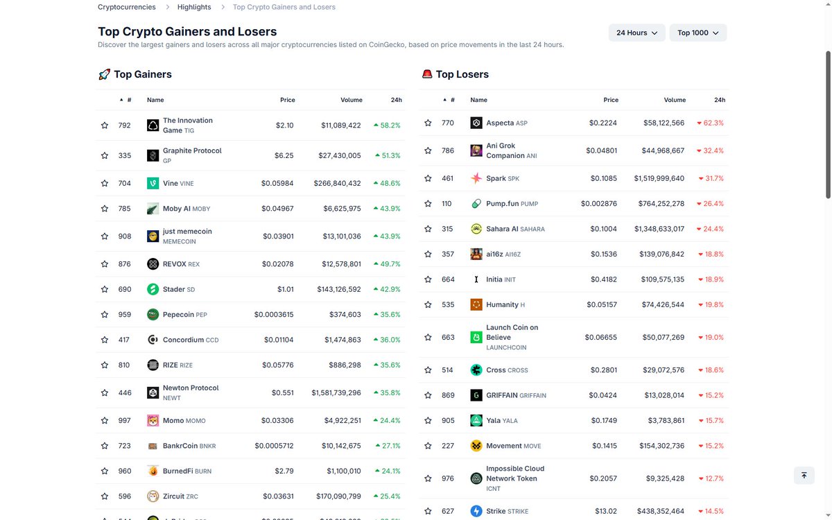
Task: Sort Top Losers by Volume column
Action: 675,100
